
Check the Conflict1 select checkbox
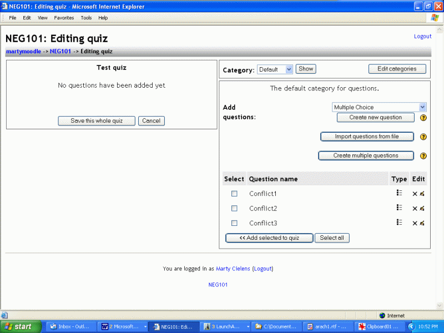pos(234,194)
